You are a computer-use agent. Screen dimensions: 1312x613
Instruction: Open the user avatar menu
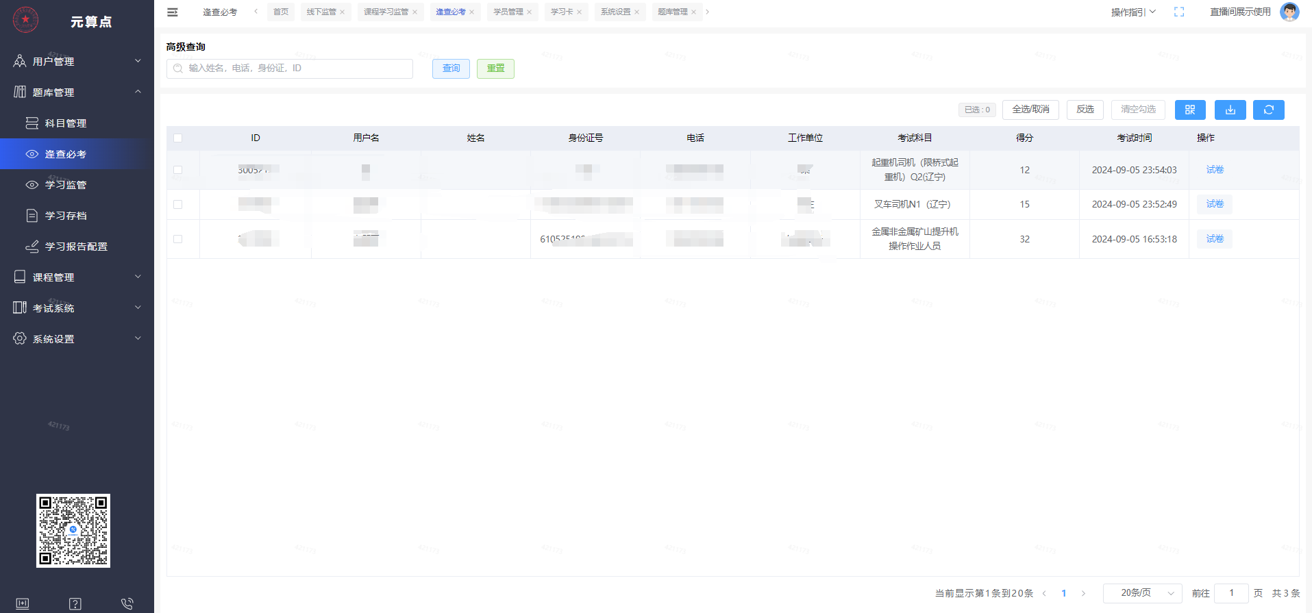click(x=1289, y=12)
